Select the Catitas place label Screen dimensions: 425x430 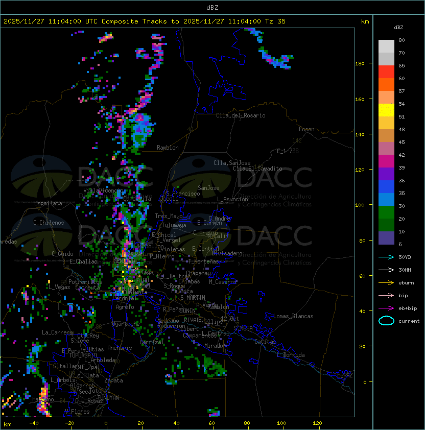pos(265,342)
